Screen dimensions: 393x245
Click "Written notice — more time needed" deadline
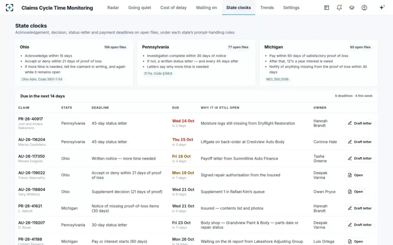123,158
